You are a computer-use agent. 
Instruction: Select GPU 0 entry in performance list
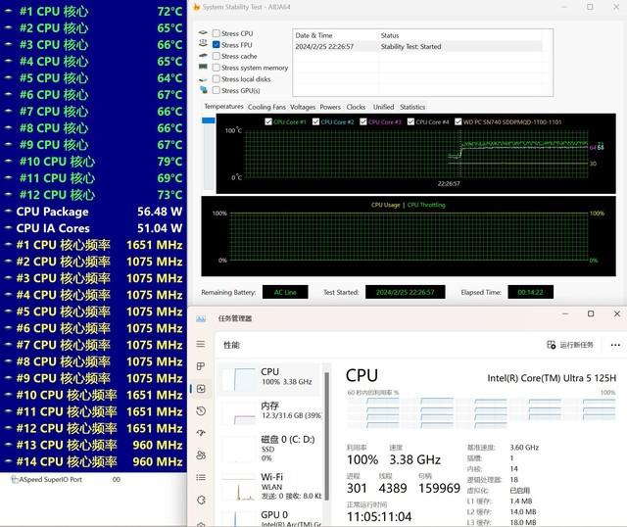pos(270,516)
